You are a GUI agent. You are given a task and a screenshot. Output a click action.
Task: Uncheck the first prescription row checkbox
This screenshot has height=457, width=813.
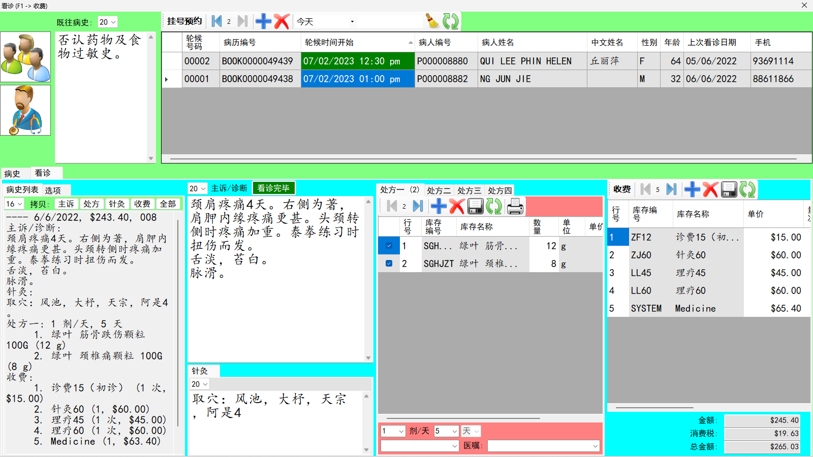(x=389, y=246)
